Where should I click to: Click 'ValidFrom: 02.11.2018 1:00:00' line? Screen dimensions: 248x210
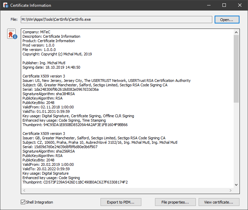[x=48, y=107]
